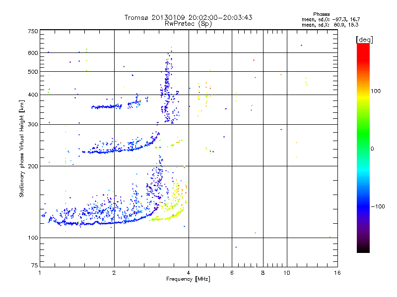Click y-axis tick label '600'
This screenshot has width=397, height=297.
coord(33,53)
